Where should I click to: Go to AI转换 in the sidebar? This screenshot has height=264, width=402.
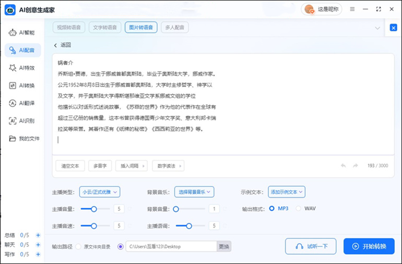[22, 85]
